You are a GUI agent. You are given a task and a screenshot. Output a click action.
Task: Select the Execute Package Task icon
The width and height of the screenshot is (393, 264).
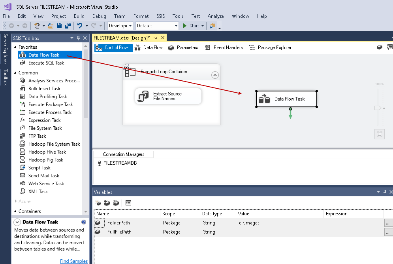click(23, 104)
